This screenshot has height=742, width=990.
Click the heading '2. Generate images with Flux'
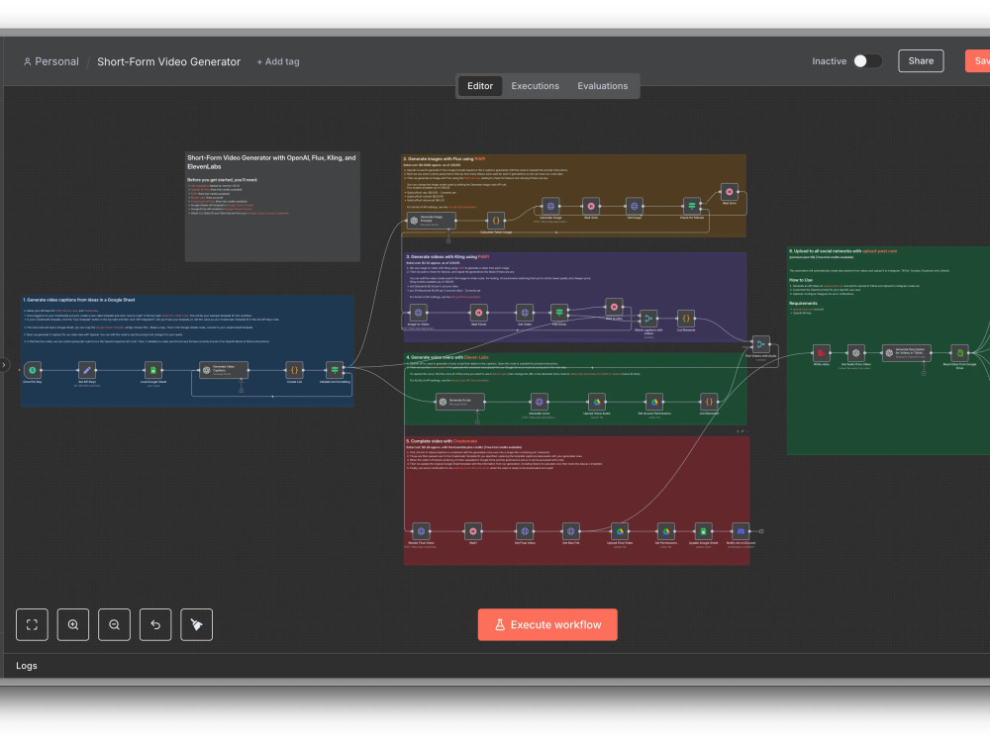[x=445, y=159]
